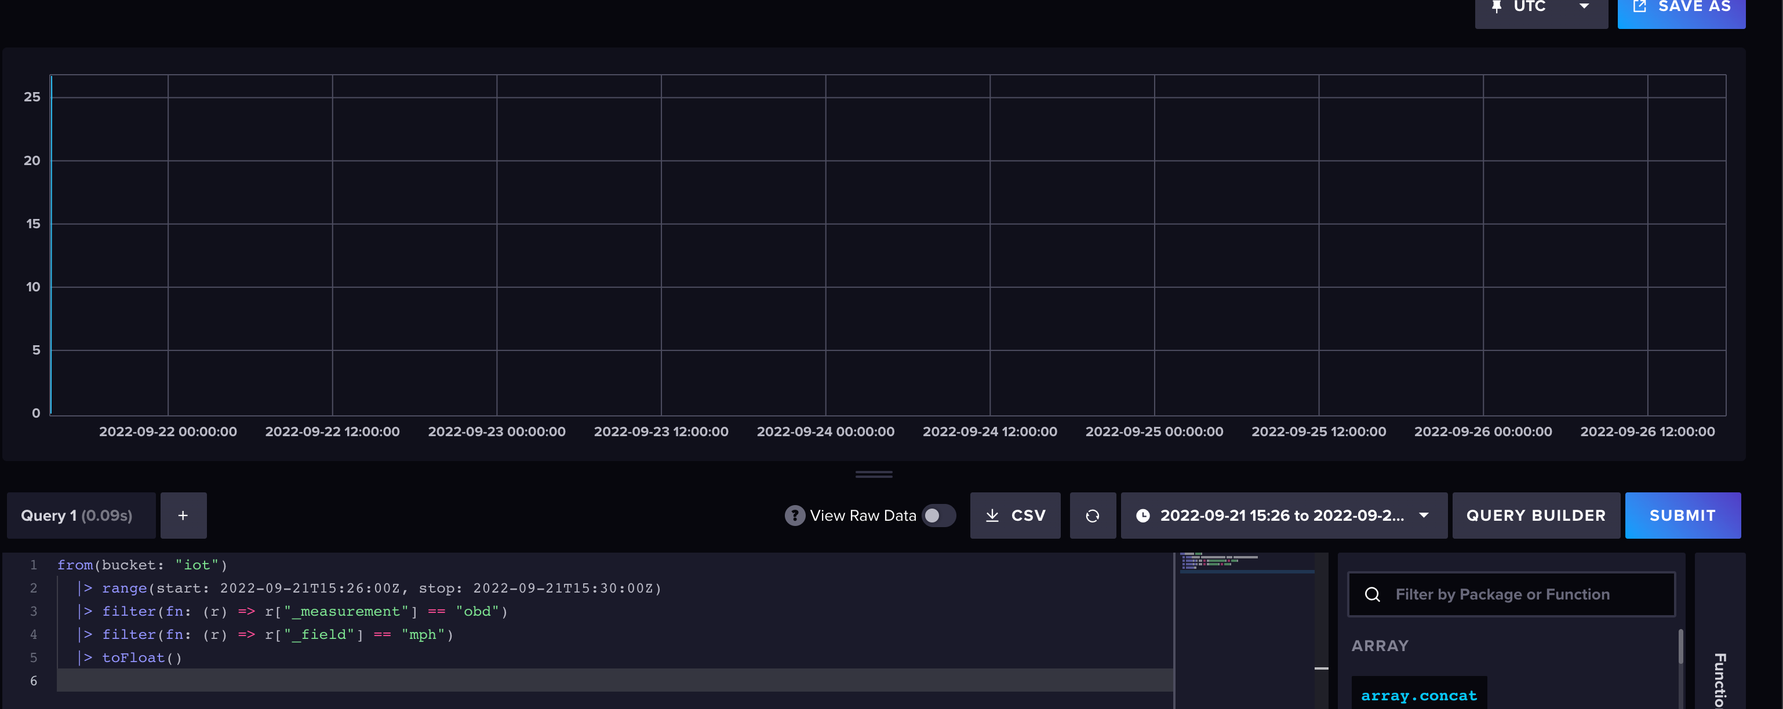1783x709 pixels.
Task: Switch to Query Builder mode
Action: tap(1536, 514)
